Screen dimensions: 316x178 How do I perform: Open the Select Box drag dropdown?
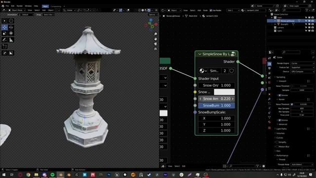[48, 15]
